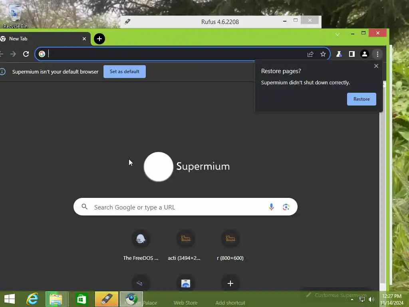Open Windows Start button

(10, 299)
